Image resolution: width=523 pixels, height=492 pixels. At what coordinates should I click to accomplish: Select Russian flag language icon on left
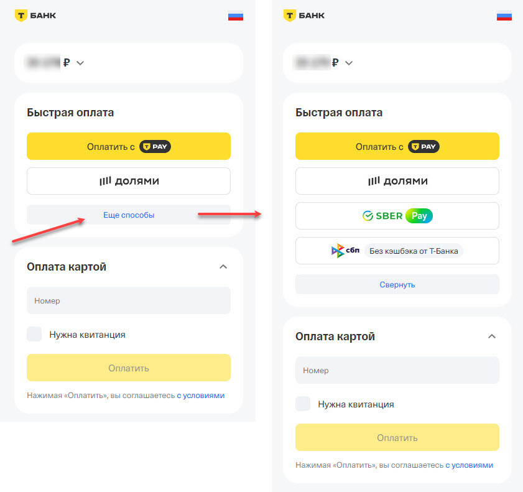[236, 16]
